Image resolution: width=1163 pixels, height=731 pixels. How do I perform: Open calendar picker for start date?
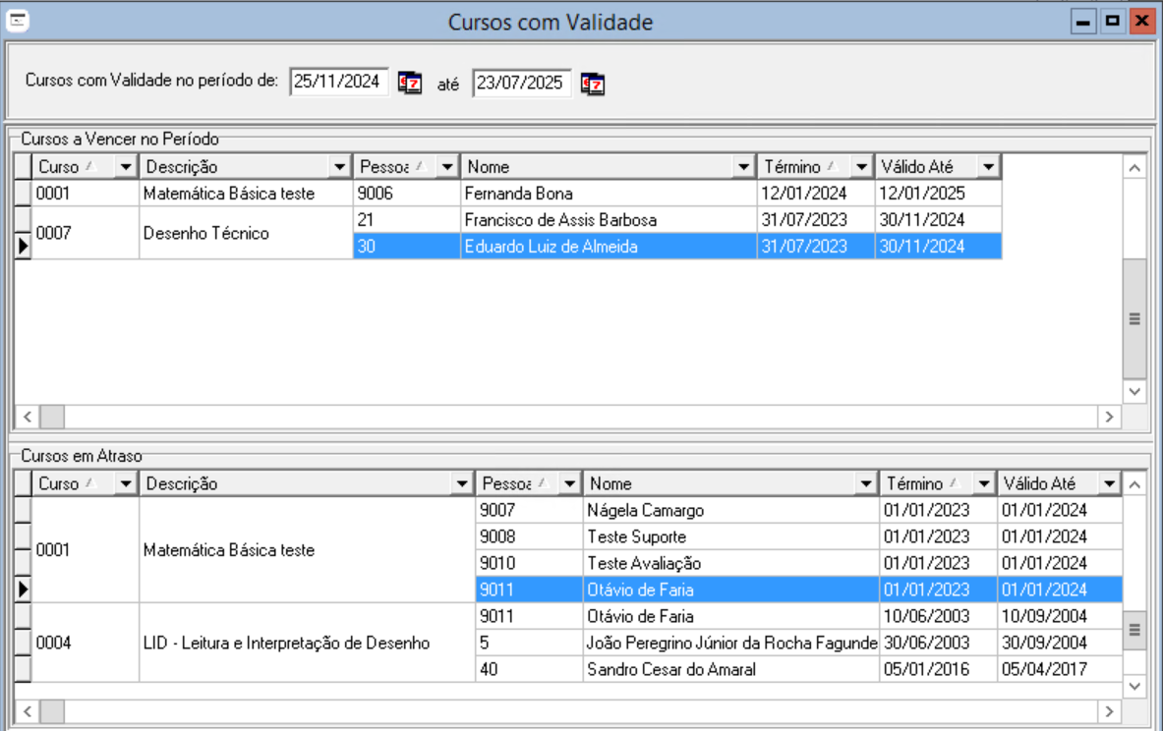(x=409, y=84)
